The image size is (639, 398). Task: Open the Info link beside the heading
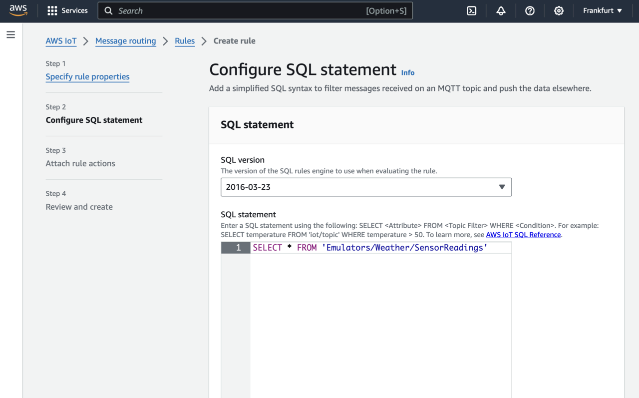[407, 72]
